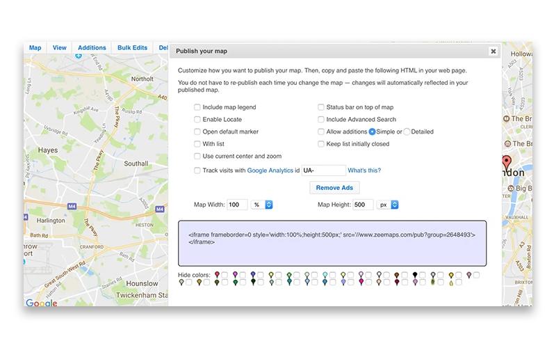Select the Simple additions radio button

click(372, 132)
